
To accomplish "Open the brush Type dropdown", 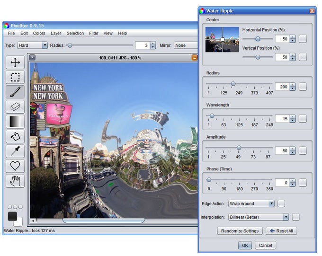I will point(33,45).
